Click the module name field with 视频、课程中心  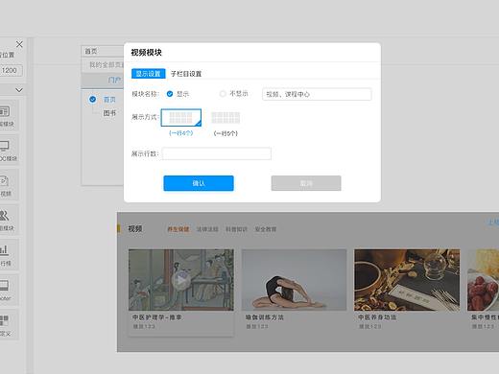tap(317, 94)
